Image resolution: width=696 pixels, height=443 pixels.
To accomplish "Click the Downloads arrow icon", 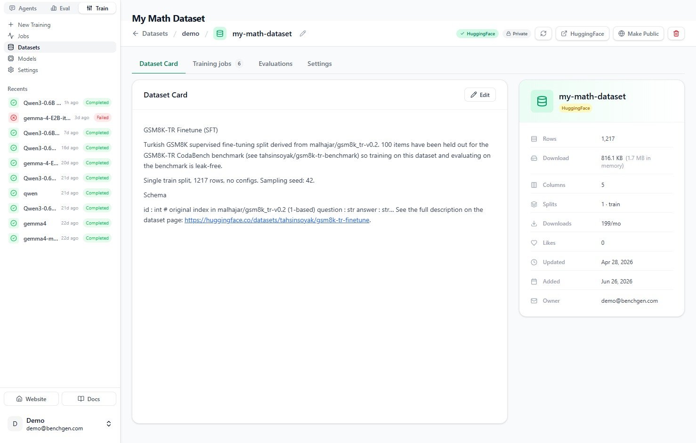I will pos(534,224).
